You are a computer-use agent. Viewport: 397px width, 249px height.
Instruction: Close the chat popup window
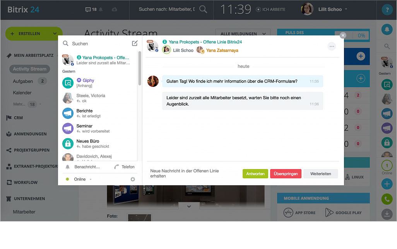(343, 36)
